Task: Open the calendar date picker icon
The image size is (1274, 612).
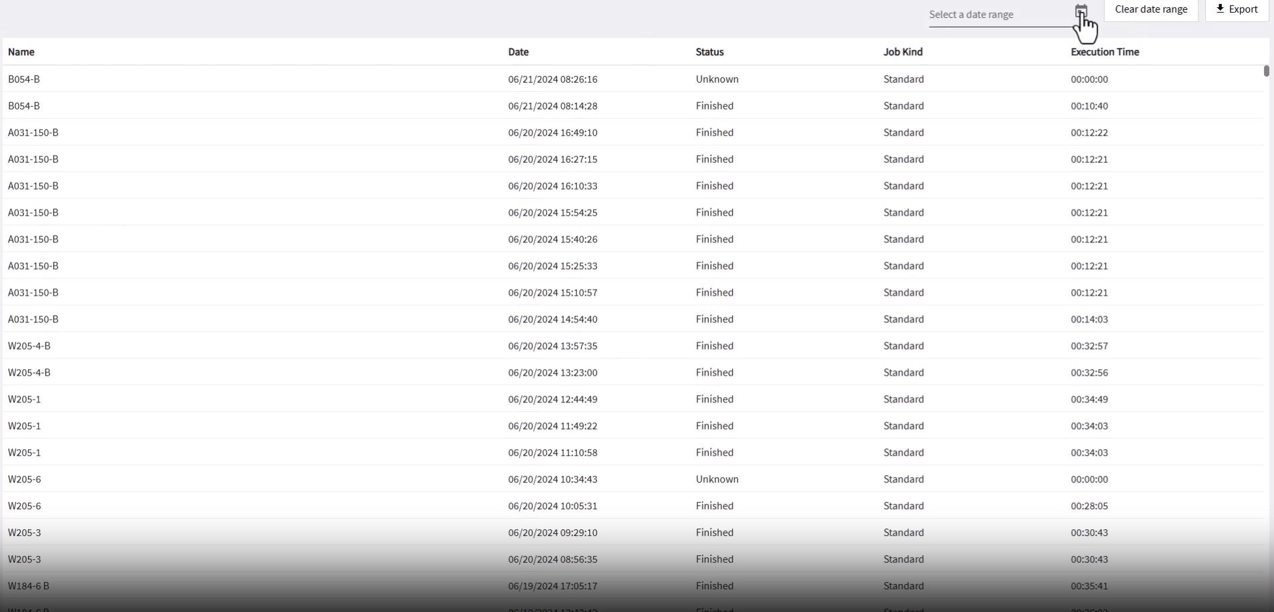Action: coord(1080,11)
